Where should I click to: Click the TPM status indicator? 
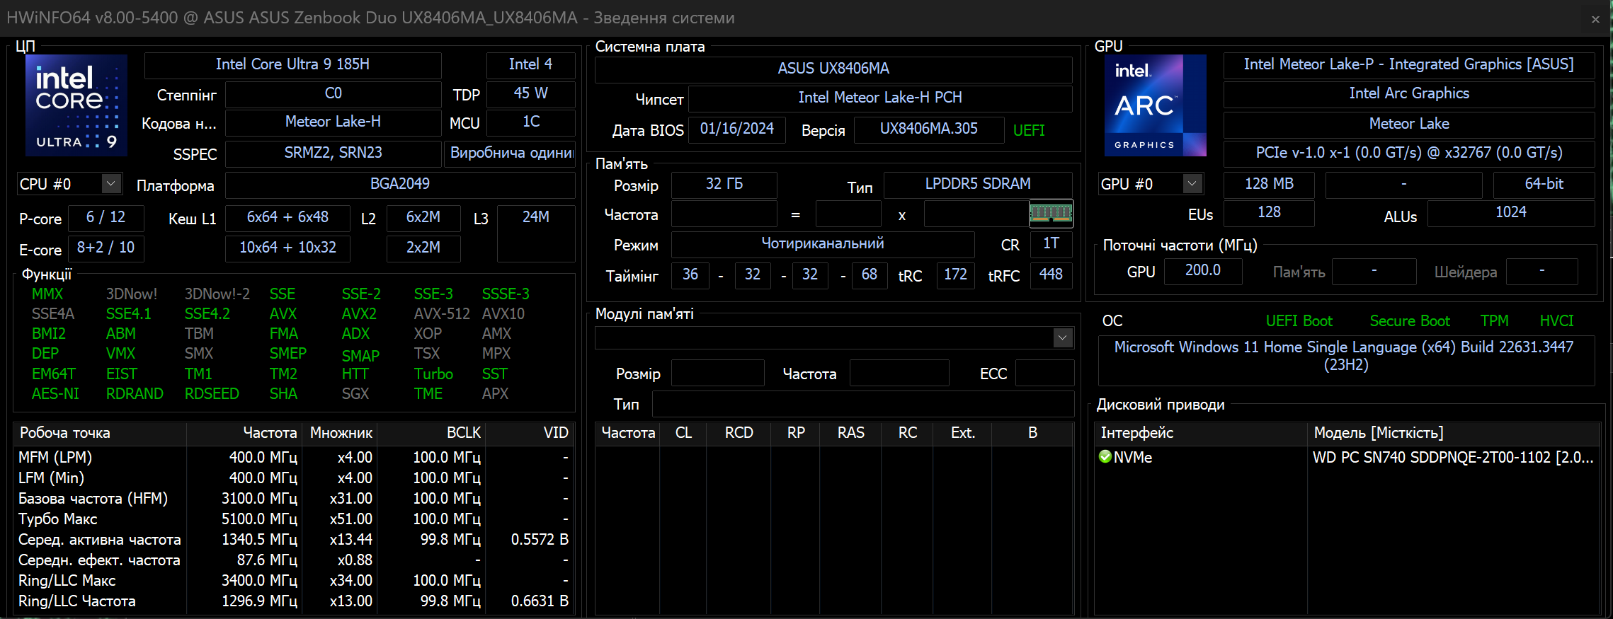tap(1494, 321)
